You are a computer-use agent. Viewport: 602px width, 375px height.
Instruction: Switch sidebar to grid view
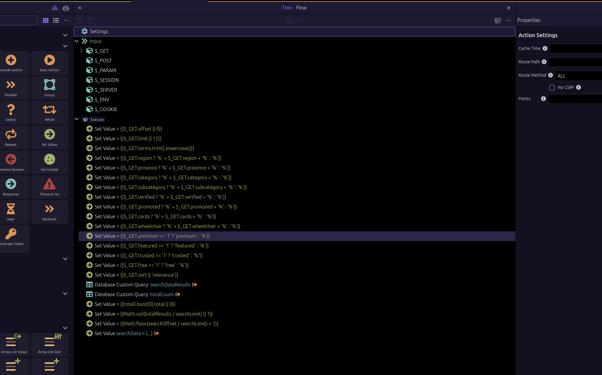coord(46,20)
